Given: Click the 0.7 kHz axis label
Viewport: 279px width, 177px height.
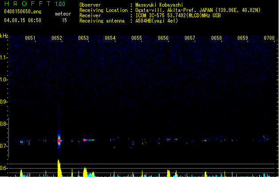Looking at the screenshot, I should pos(4,146).
